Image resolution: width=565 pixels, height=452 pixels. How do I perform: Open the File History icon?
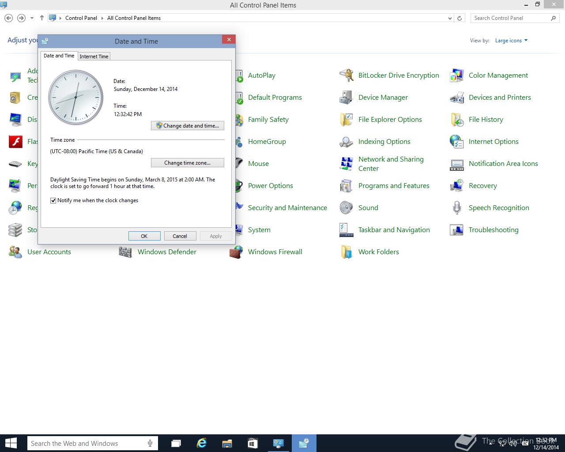[457, 120]
